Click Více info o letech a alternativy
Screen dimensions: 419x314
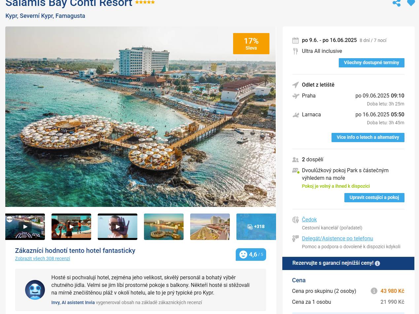click(x=368, y=137)
